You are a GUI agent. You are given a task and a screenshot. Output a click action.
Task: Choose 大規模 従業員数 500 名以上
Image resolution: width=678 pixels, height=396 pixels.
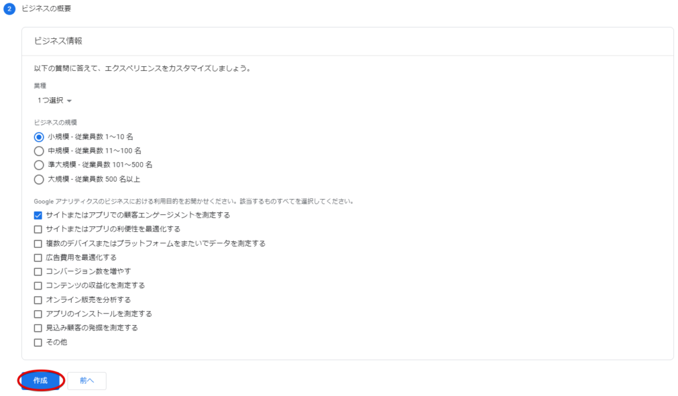pyautogui.click(x=39, y=179)
